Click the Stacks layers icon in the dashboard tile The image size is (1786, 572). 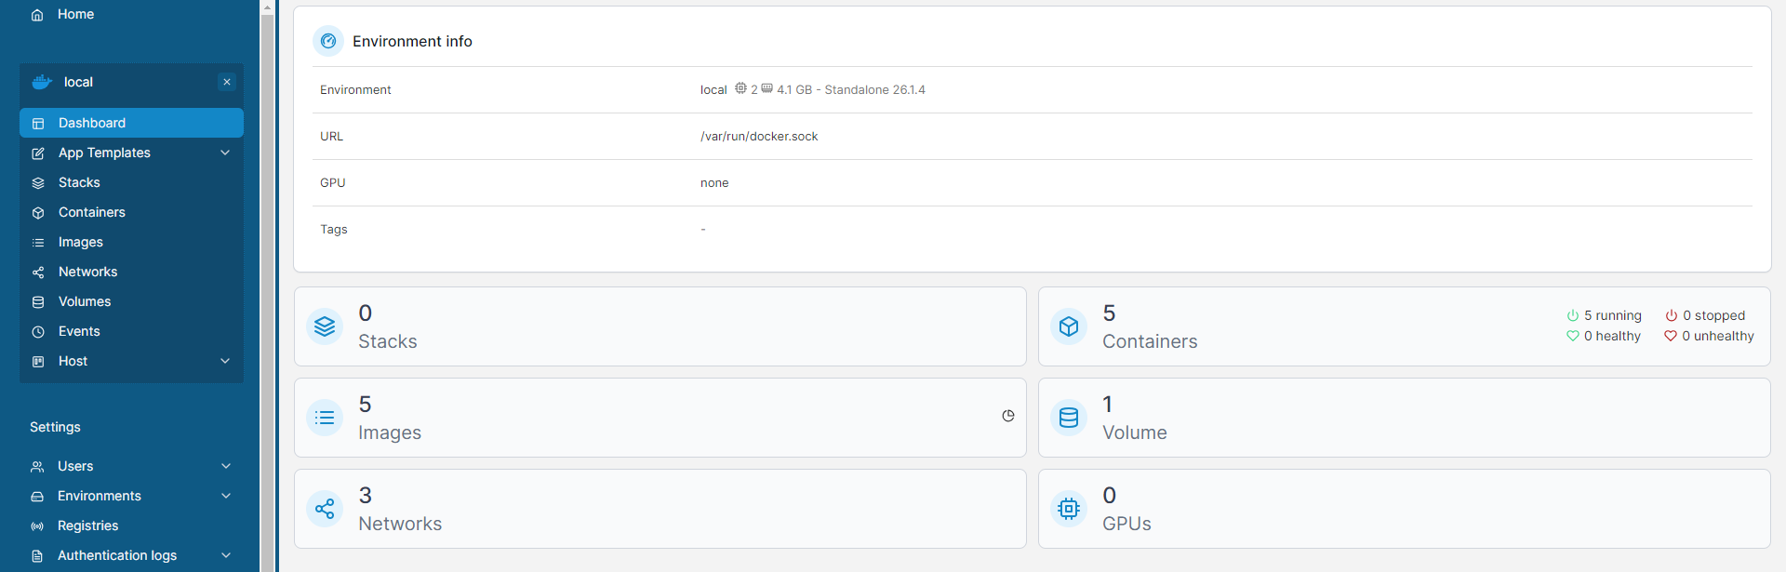325,326
